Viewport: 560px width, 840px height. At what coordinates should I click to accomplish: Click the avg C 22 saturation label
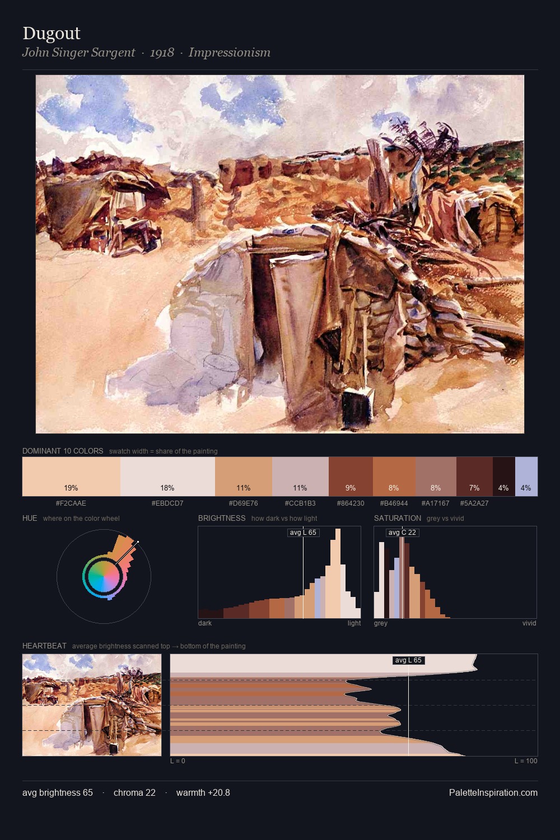[x=402, y=533]
